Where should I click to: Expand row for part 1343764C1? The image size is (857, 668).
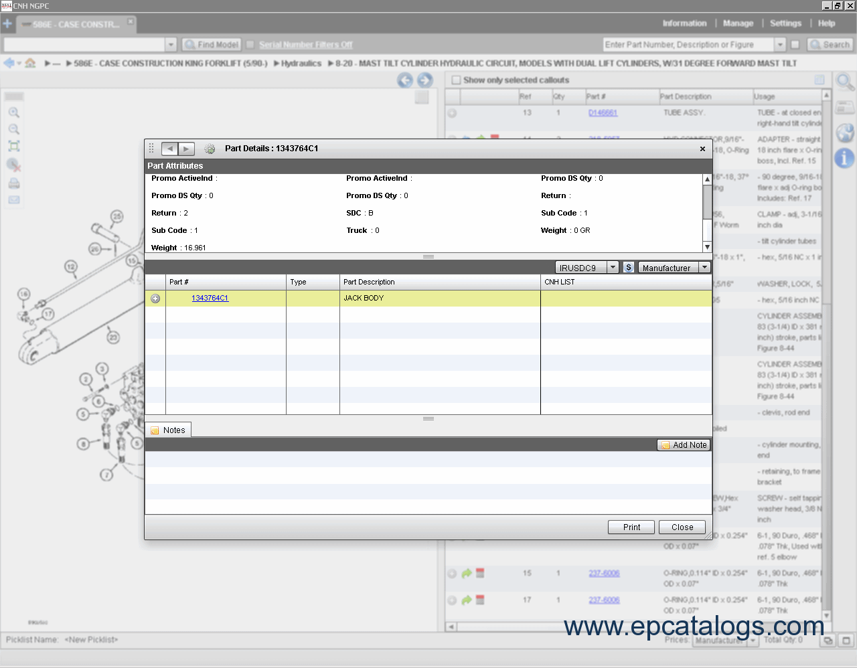pyautogui.click(x=155, y=299)
